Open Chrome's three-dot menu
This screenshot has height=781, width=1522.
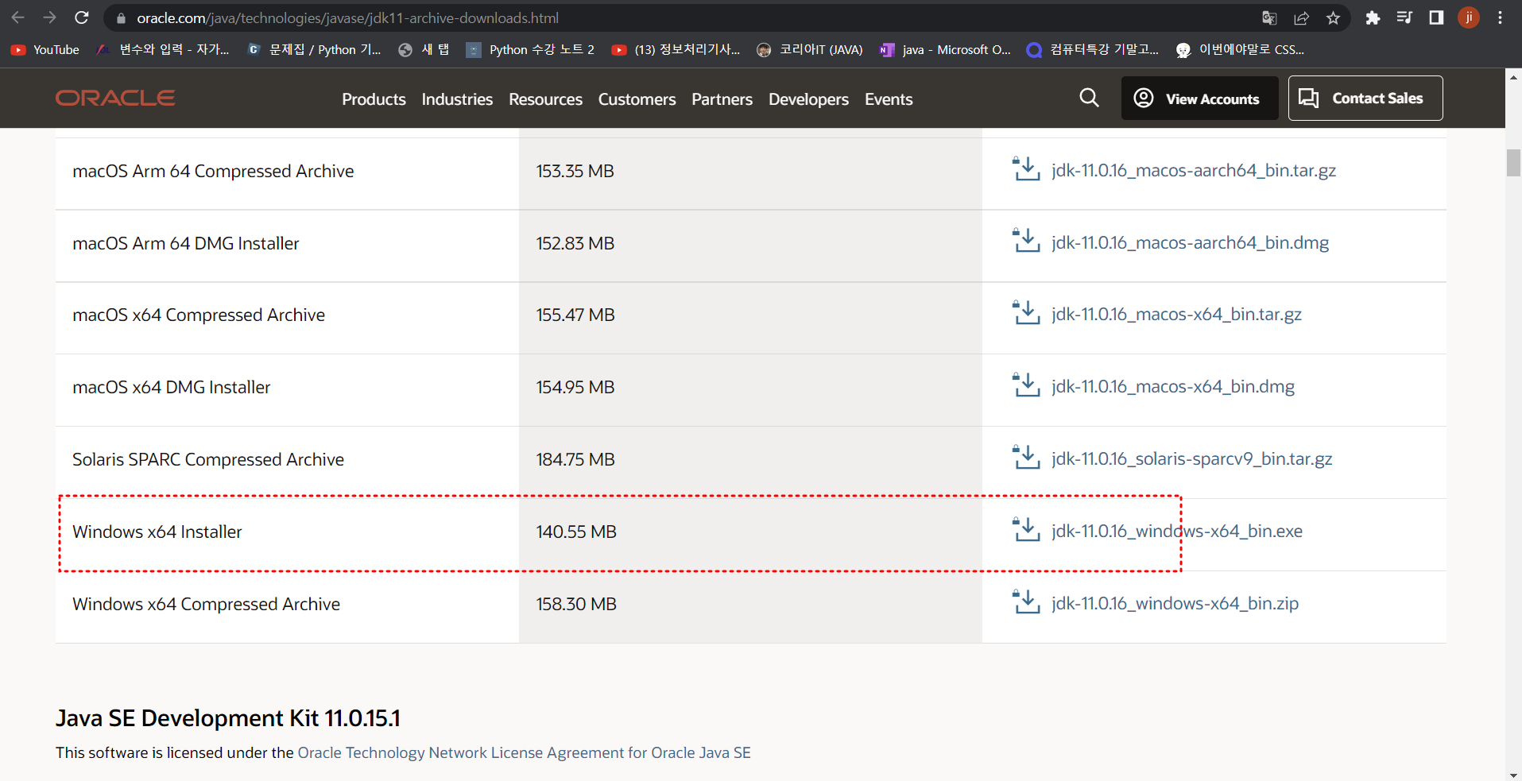(x=1501, y=17)
